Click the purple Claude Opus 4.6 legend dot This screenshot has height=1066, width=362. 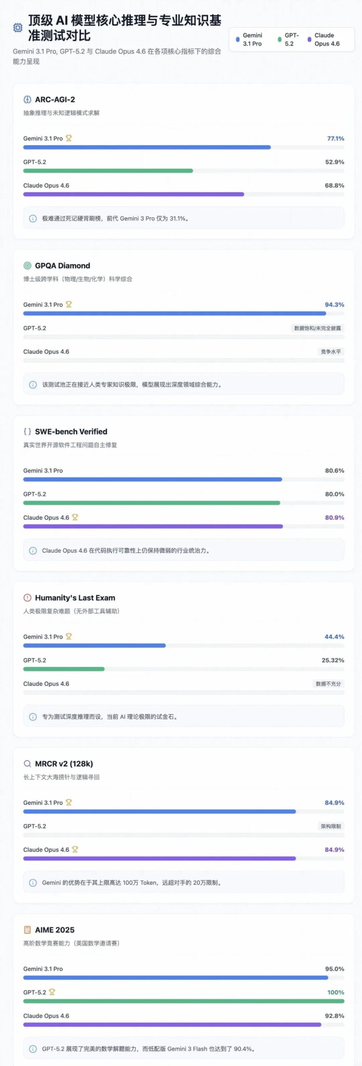tap(309, 40)
